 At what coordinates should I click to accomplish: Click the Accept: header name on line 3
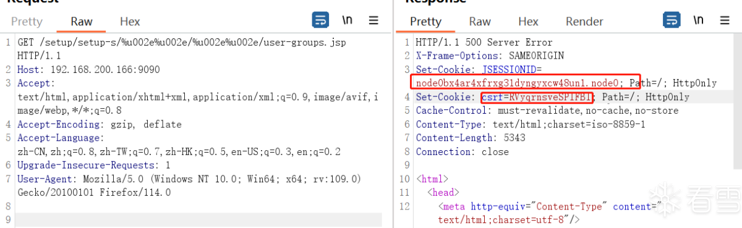pyautogui.click(x=36, y=83)
